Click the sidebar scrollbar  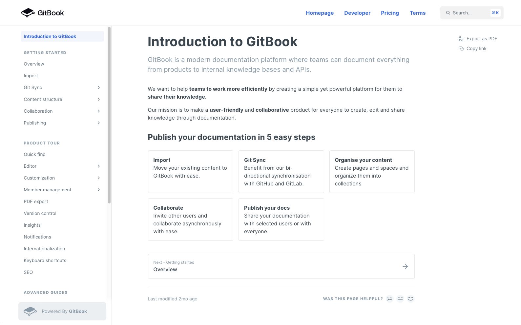pos(109,115)
